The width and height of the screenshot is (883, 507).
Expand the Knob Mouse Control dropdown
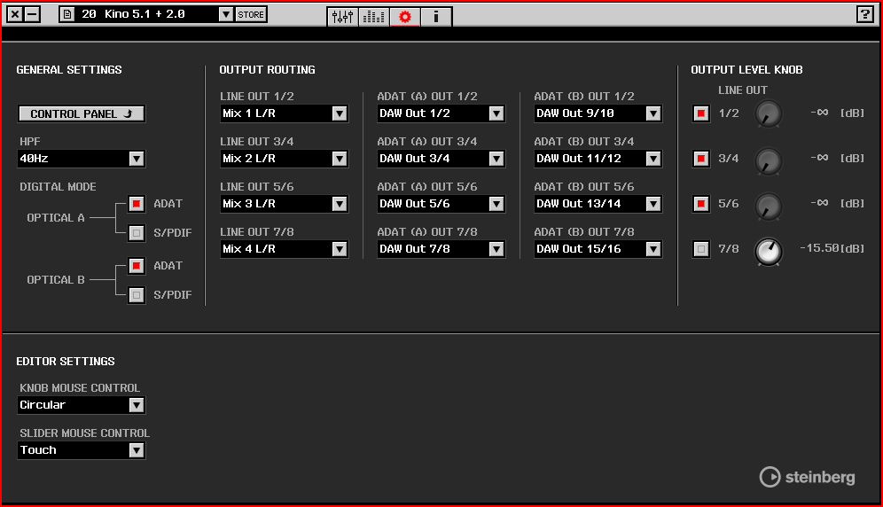[x=136, y=405]
